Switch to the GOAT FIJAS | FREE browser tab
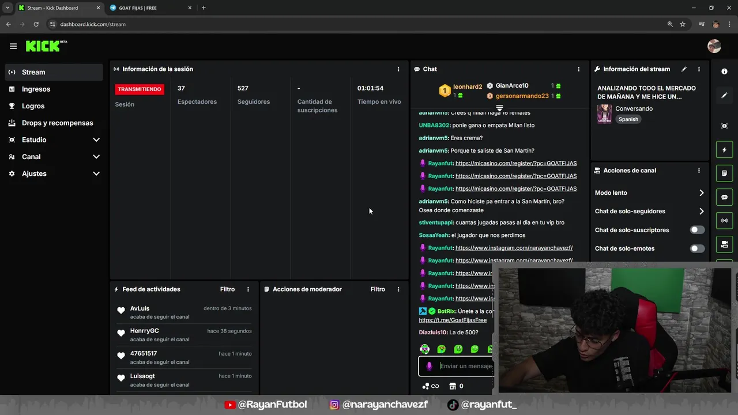 [x=151, y=8]
